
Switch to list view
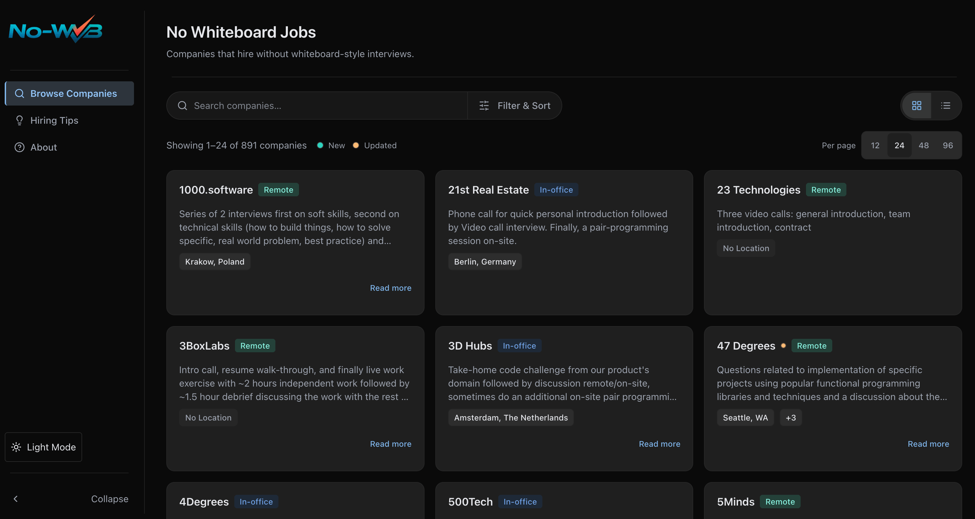pos(945,106)
